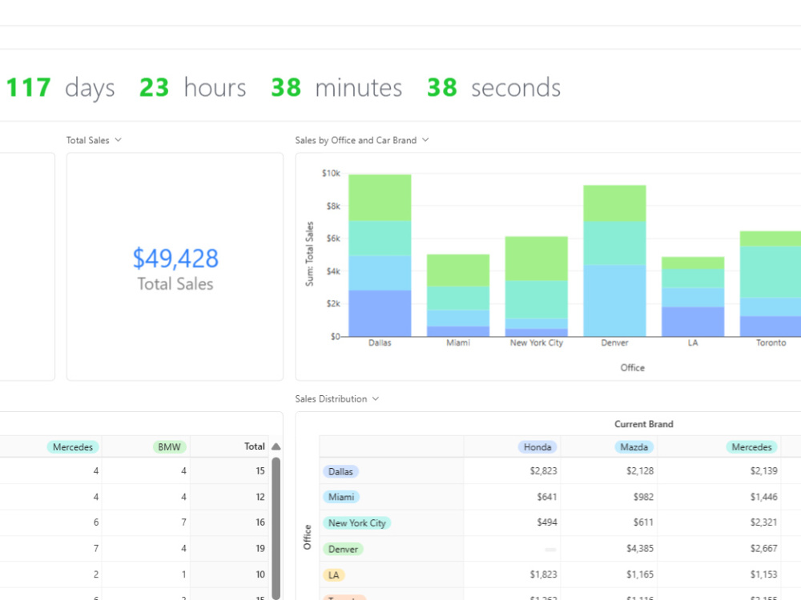Select the New York City office tag
Image resolution: width=801 pixels, height=600 pixels.
pos(357,522)
